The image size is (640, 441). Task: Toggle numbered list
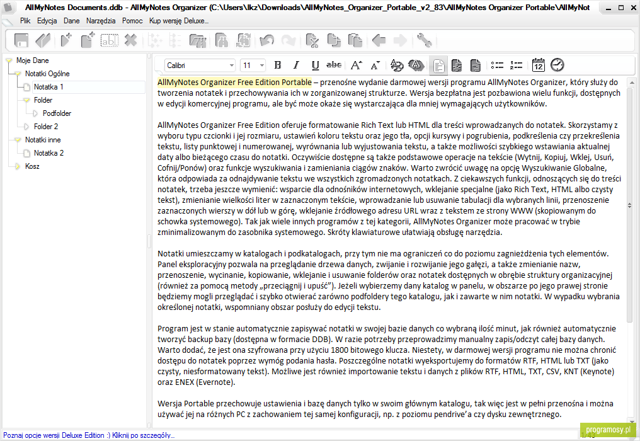(x=516, y=65)
